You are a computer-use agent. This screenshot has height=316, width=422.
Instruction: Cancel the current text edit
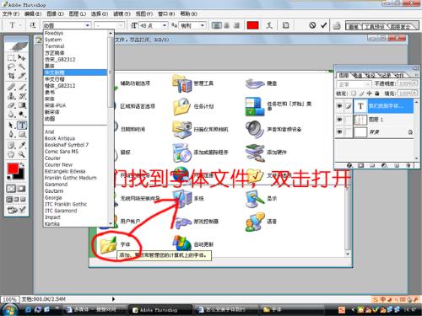(x=312, y=25)
